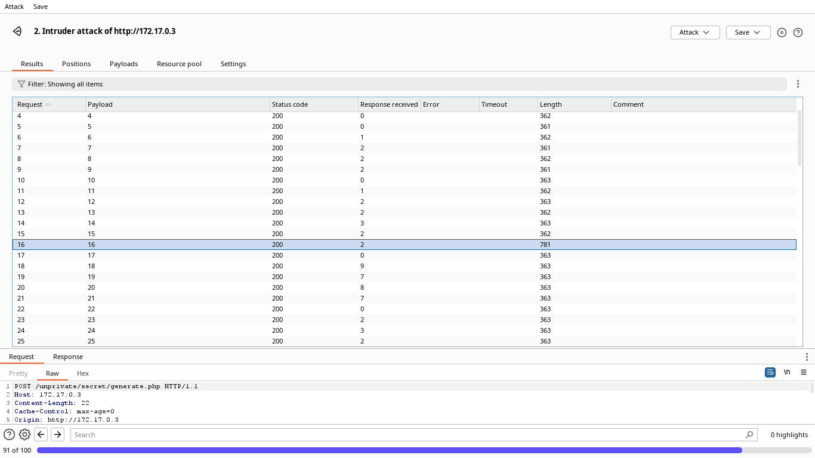Viewport: 815px width, 458px height.
Task: Click the filter bar showing all items
Action: coord(399,84)
